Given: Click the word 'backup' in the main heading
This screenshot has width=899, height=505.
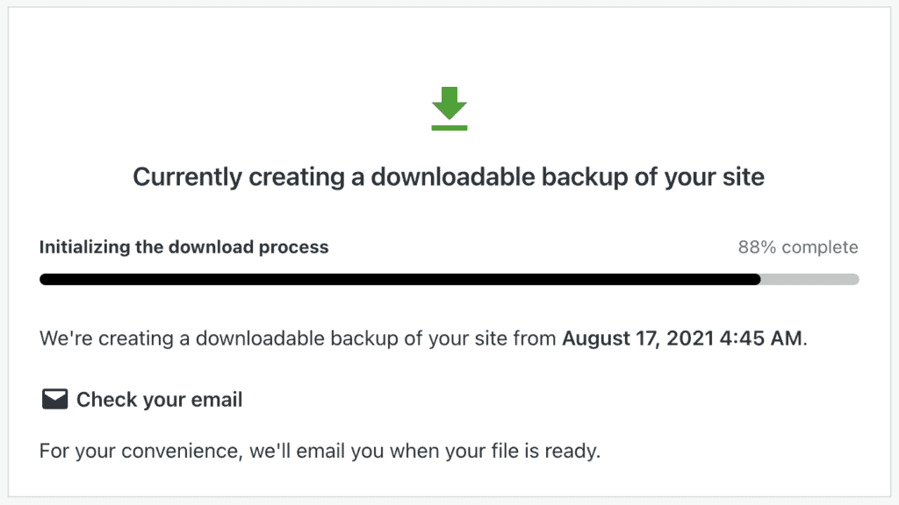Looking at the screenshot, I should 584,177.
